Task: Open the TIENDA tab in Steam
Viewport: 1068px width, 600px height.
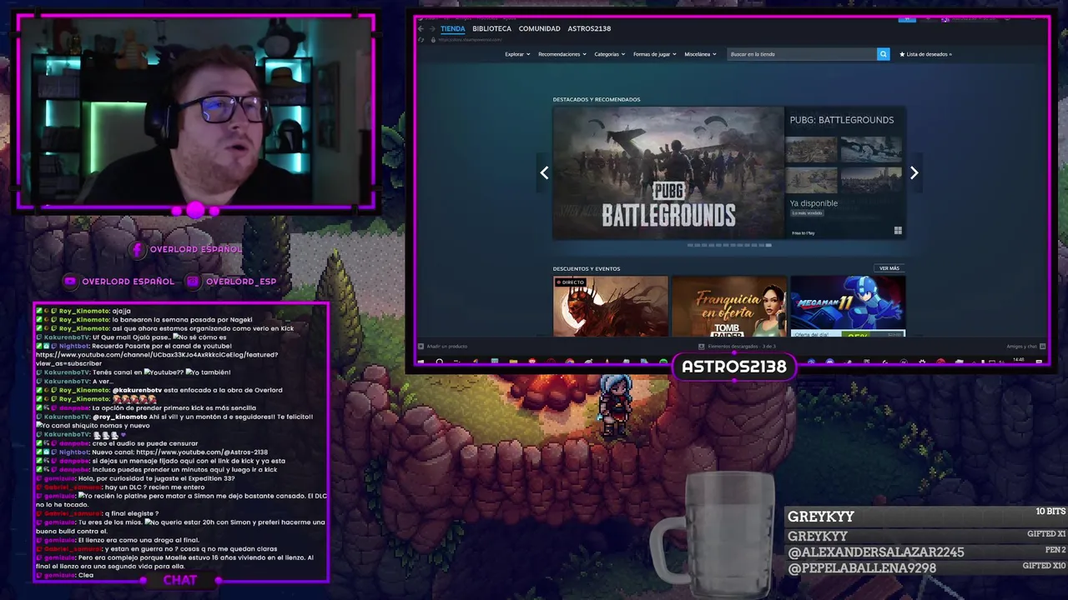Action: 452,28
